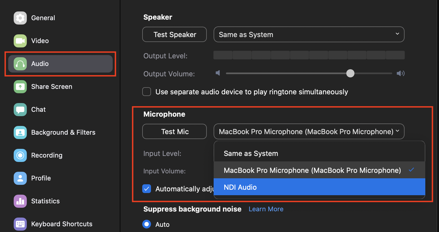
Task: Click Test Speaker button
Action: point(175,34)
